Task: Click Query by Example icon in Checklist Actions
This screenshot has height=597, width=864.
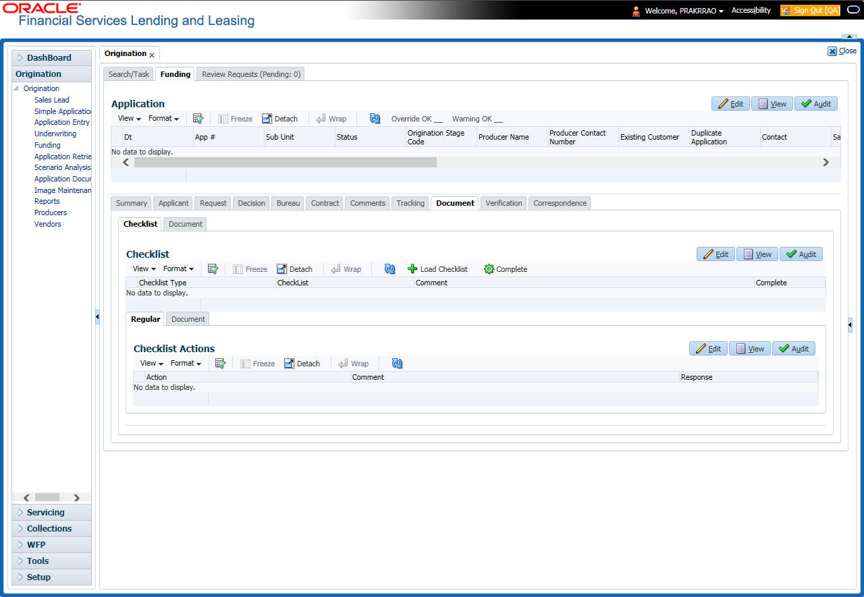Action: [x=220, y=364]
